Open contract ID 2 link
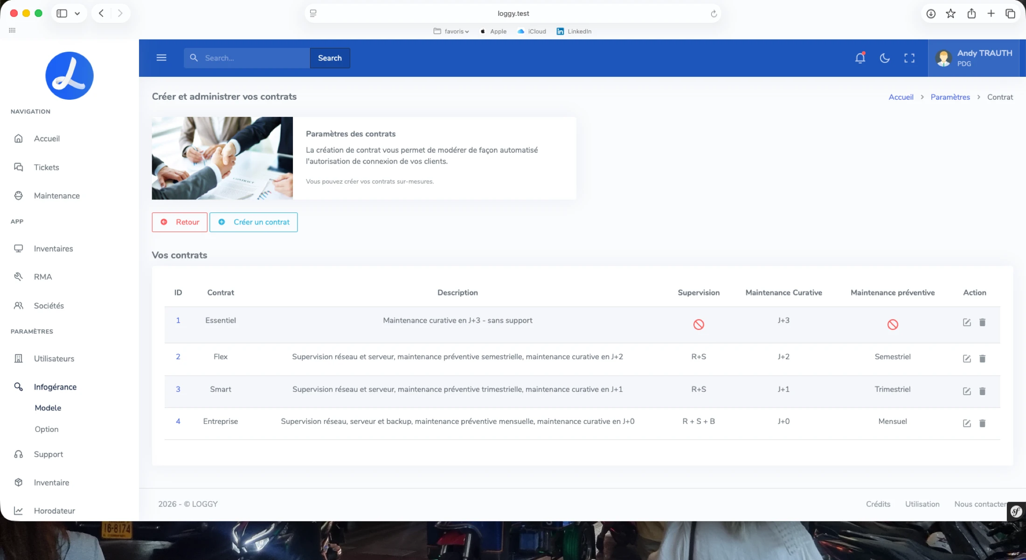1026x560 pixels. click(x=178, y=357)
